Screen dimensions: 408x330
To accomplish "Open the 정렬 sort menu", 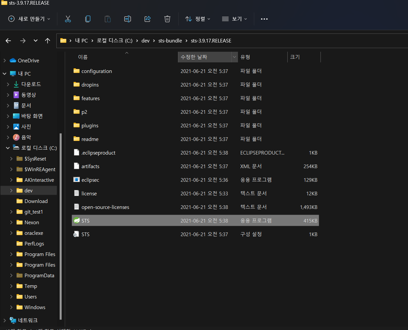I will 198,19.
